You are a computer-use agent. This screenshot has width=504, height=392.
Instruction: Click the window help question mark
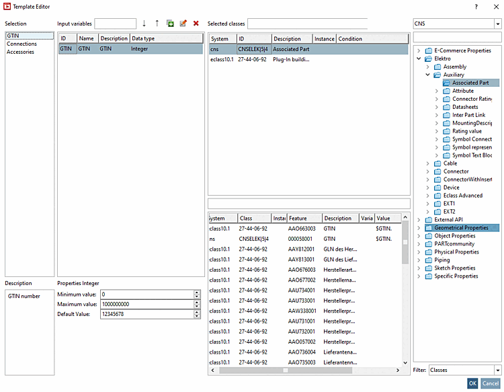click(476, 6)
